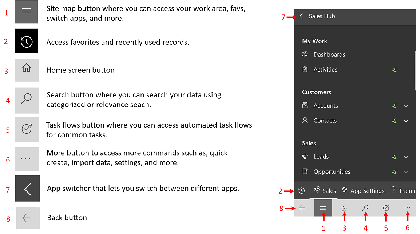Open Leads under Sales
This screenshot has height=234, width=420.
pos(321,157)
